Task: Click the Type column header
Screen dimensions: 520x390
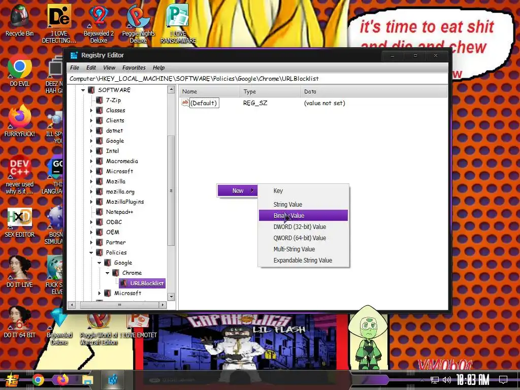Action: [x=270, y=91]
